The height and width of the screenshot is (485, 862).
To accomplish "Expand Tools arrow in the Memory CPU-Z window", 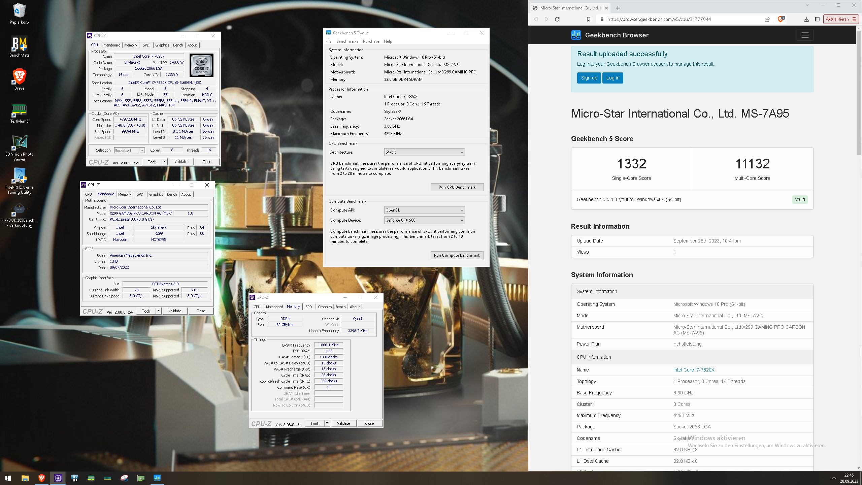I will click(x=327, y=423).
